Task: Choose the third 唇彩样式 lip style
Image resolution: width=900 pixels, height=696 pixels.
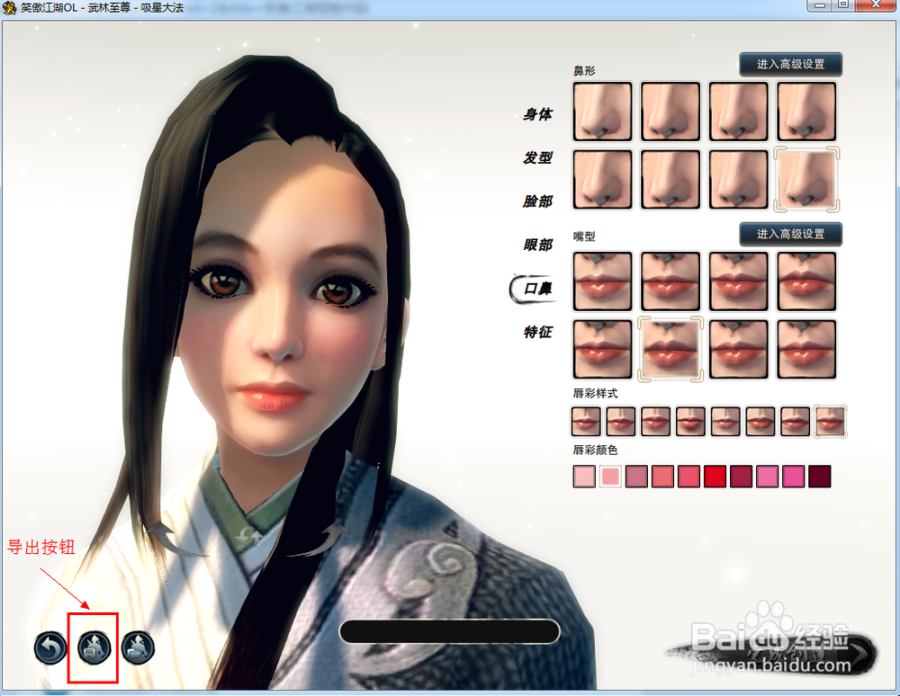Action: tap(655, 422)
